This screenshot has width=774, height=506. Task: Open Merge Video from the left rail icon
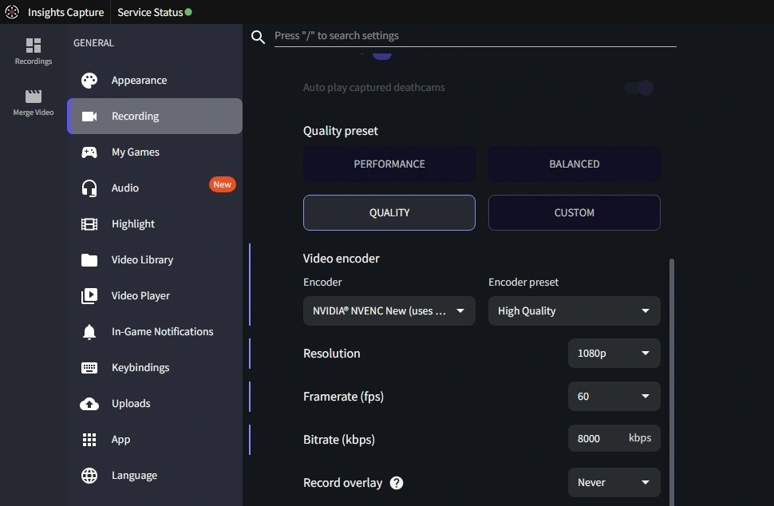tap(33, 97)
